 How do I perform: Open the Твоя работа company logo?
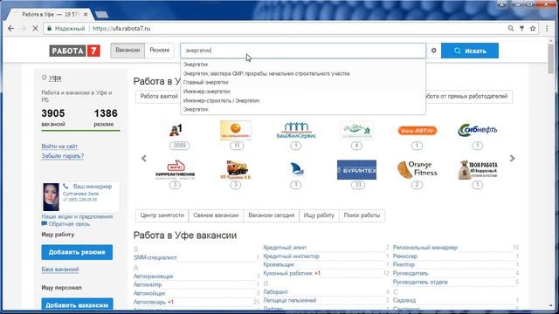click(x=478, y=170)
